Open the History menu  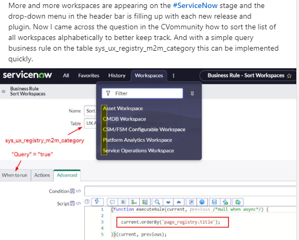point(117,76)
